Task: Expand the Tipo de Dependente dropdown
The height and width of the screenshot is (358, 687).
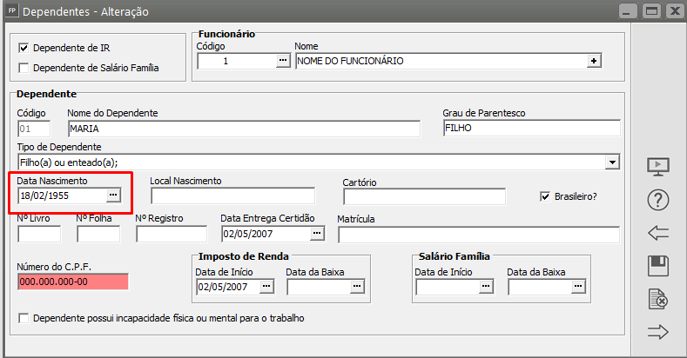Action: pyautogui.click(x=612, y=162)
